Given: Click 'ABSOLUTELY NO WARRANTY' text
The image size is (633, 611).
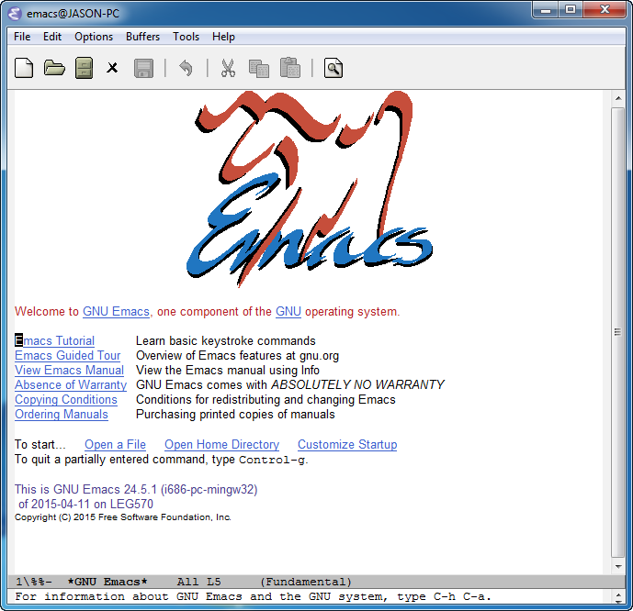Looking at the screenshot, I should pos(357,385).
